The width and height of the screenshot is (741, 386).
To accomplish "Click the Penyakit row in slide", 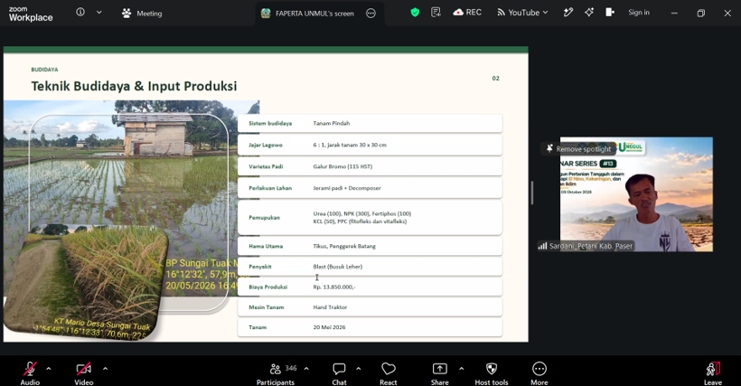I will pyautogui.click(x=370, y=267).
